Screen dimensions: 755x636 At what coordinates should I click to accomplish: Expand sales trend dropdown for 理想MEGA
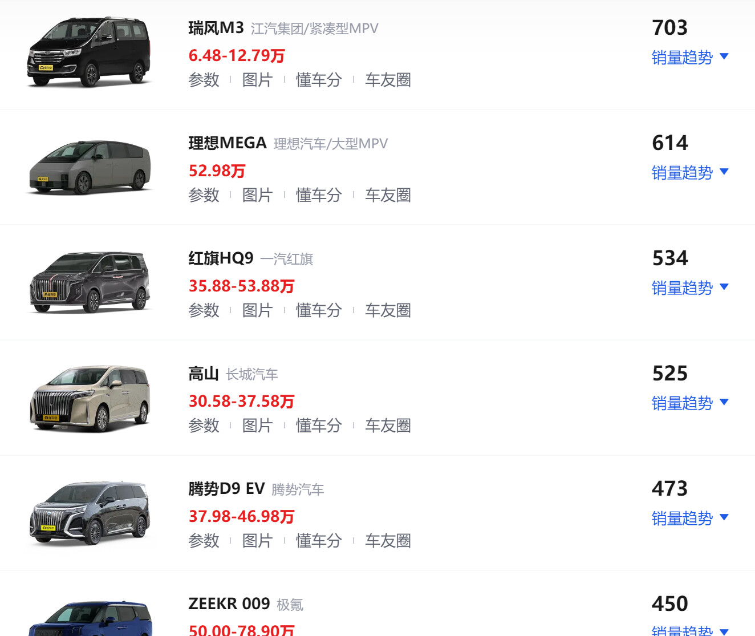point(690,172)
